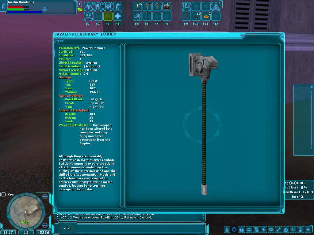Image resolution: width=314 pixels, height=235 pixels.
Task: Toggle the Con checkbox above the radar
Action: click(x=3, y=194)
